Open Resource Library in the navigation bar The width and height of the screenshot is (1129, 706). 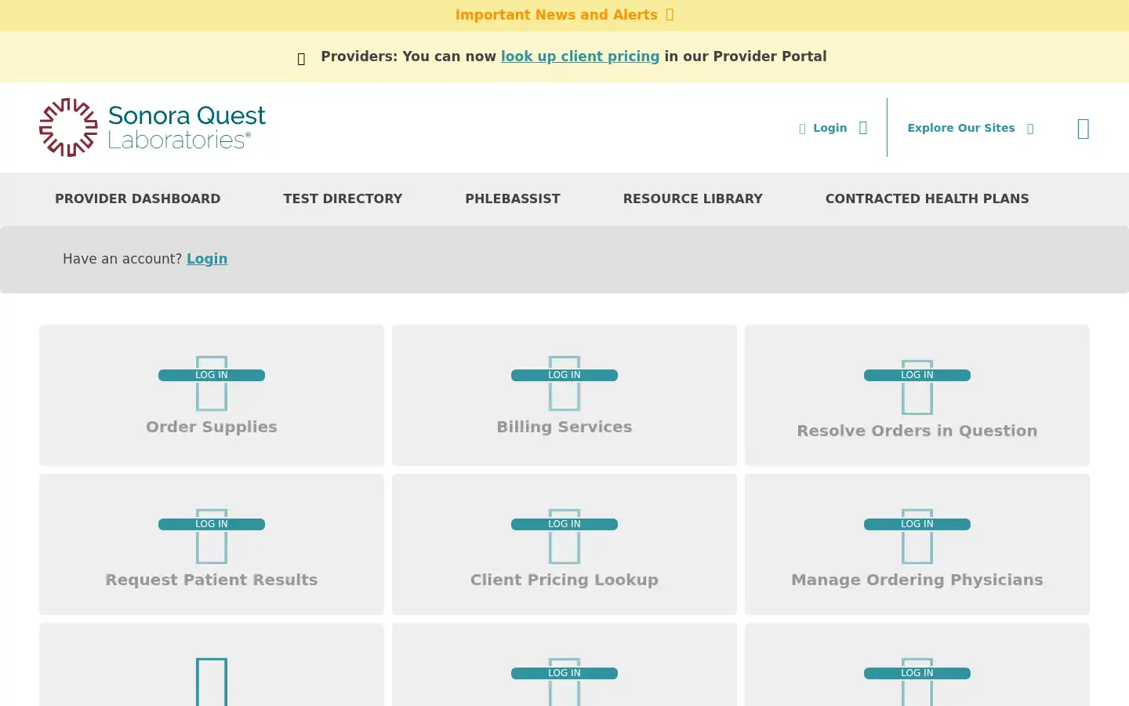(x=693, y=199)
